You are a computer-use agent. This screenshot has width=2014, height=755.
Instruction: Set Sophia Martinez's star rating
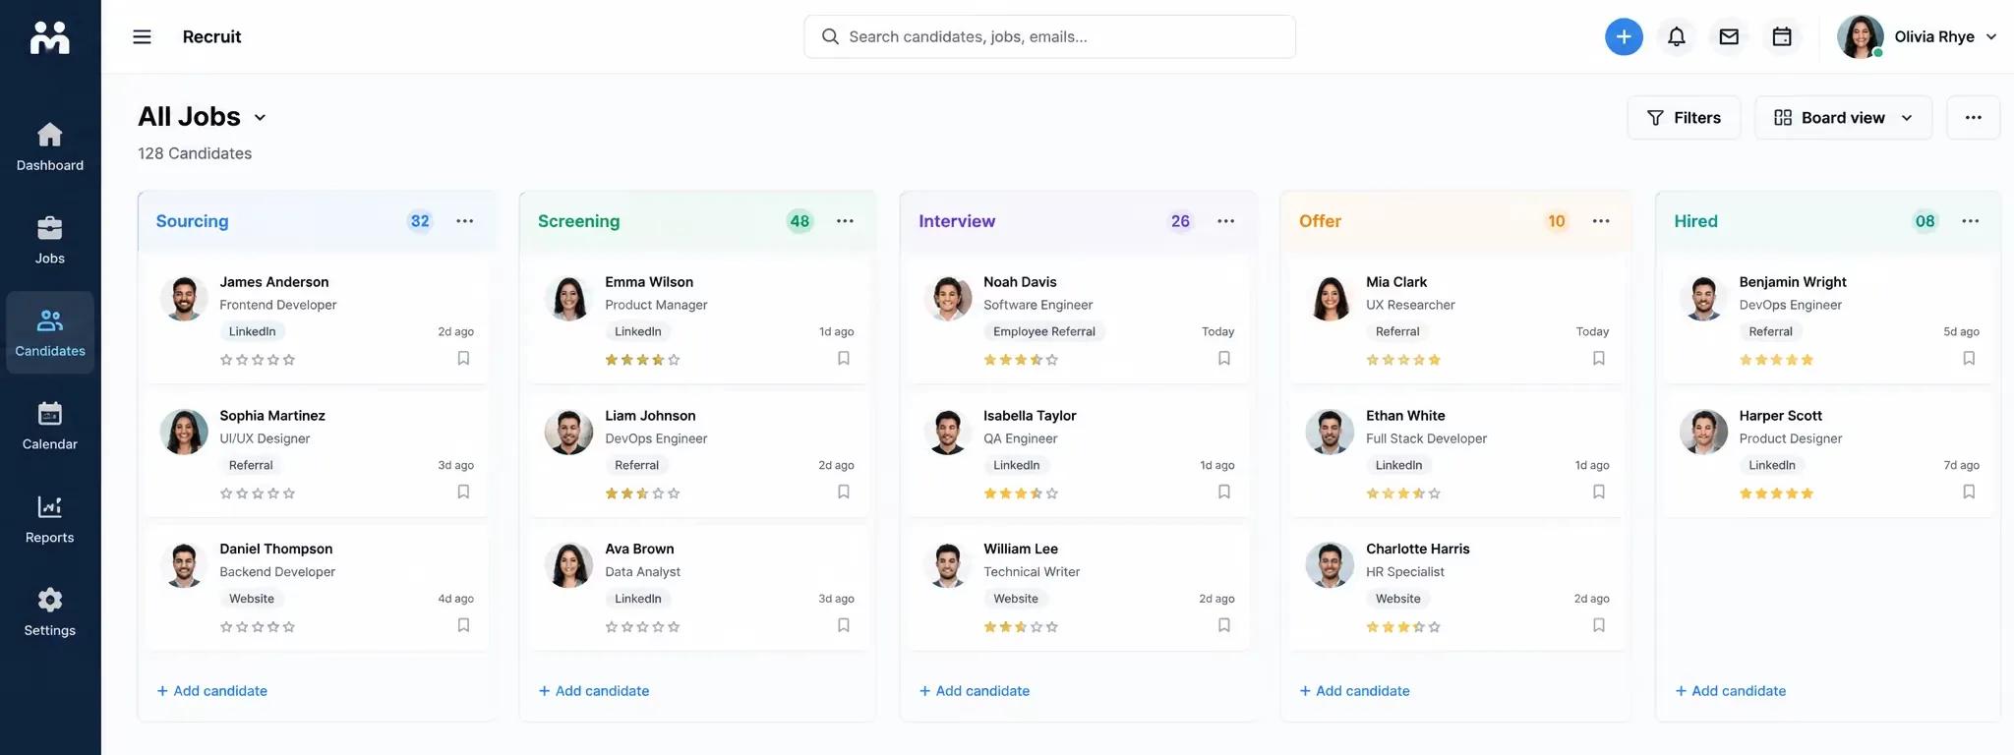(258, 494)
